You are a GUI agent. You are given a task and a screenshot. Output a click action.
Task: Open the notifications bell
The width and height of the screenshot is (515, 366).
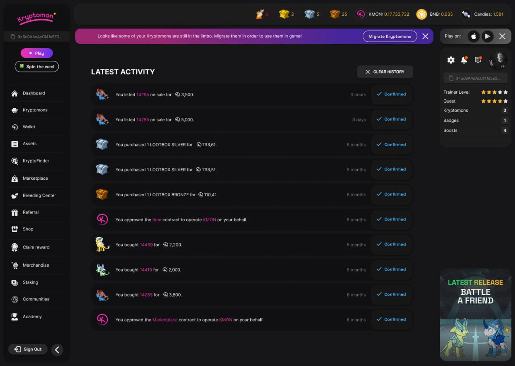pyautogui.click(x=464, y=60)
